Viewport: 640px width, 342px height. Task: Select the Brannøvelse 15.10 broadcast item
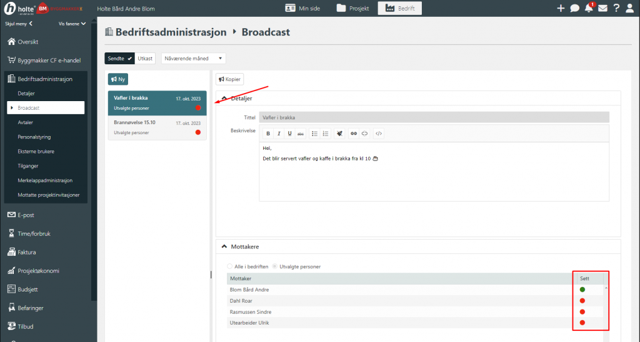157,127
